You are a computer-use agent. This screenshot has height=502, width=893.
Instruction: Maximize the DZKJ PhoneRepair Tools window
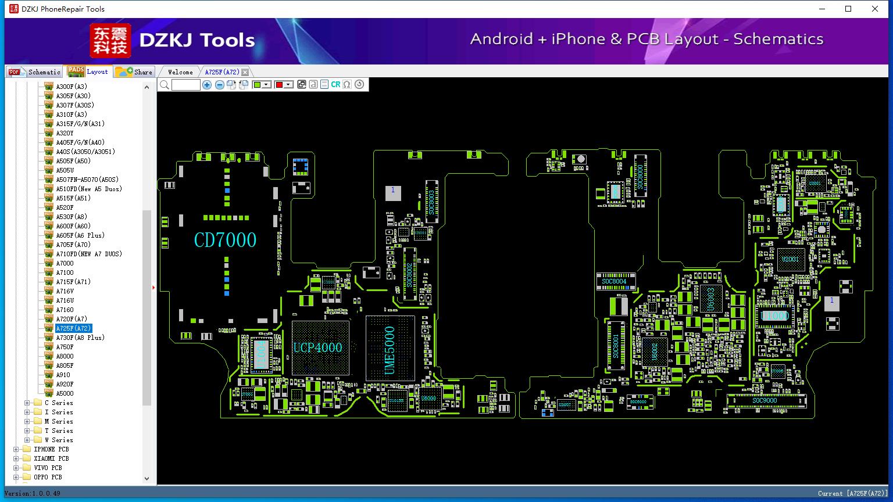tap(848, 9)
